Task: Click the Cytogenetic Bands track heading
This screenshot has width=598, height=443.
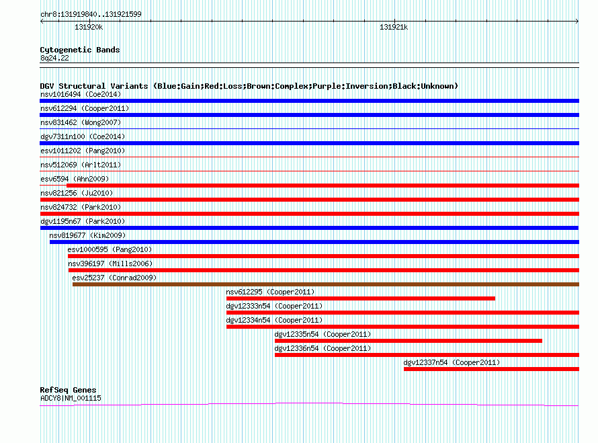Action: (x=80, y=50)
